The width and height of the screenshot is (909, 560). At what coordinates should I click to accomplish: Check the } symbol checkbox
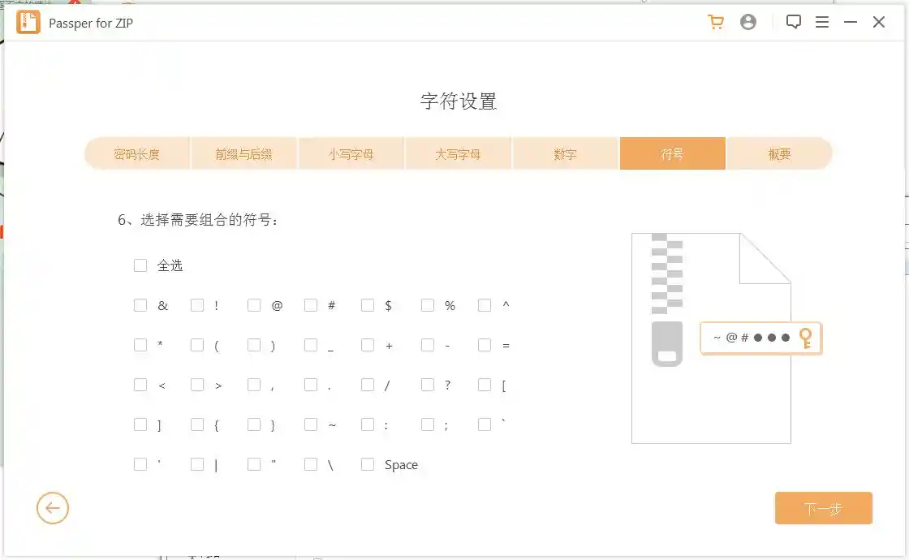[254, 425]
